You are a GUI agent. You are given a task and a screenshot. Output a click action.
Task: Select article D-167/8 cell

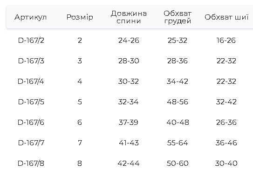pos(31,163)
